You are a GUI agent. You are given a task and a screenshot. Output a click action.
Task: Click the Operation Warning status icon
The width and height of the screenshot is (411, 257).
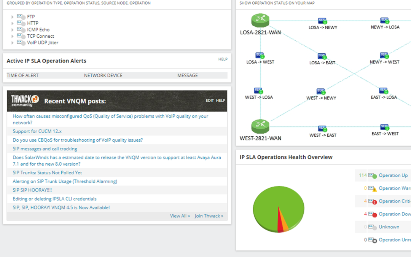tap(373, 188)
